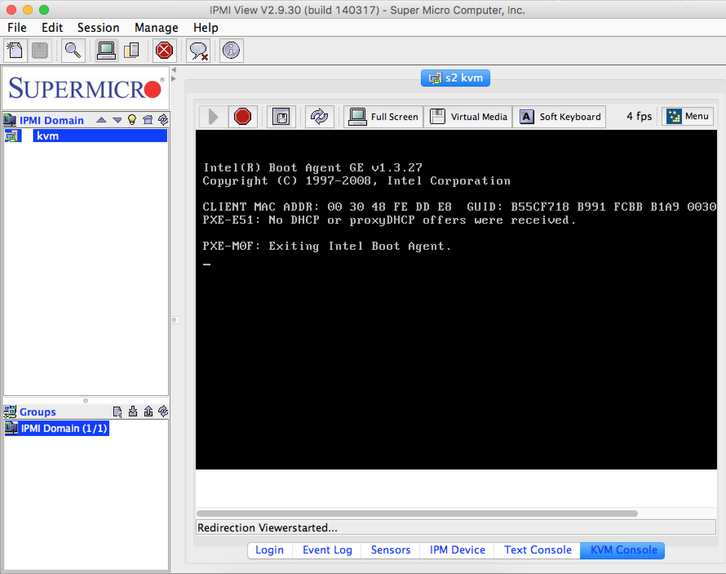
Task: Click the new group page icon in Groups header
Action: click(117, 412)
